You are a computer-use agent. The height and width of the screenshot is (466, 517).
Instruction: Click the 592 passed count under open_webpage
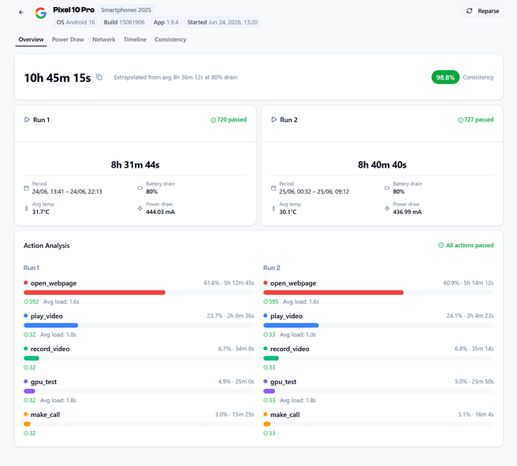click(x=32, y=301)
